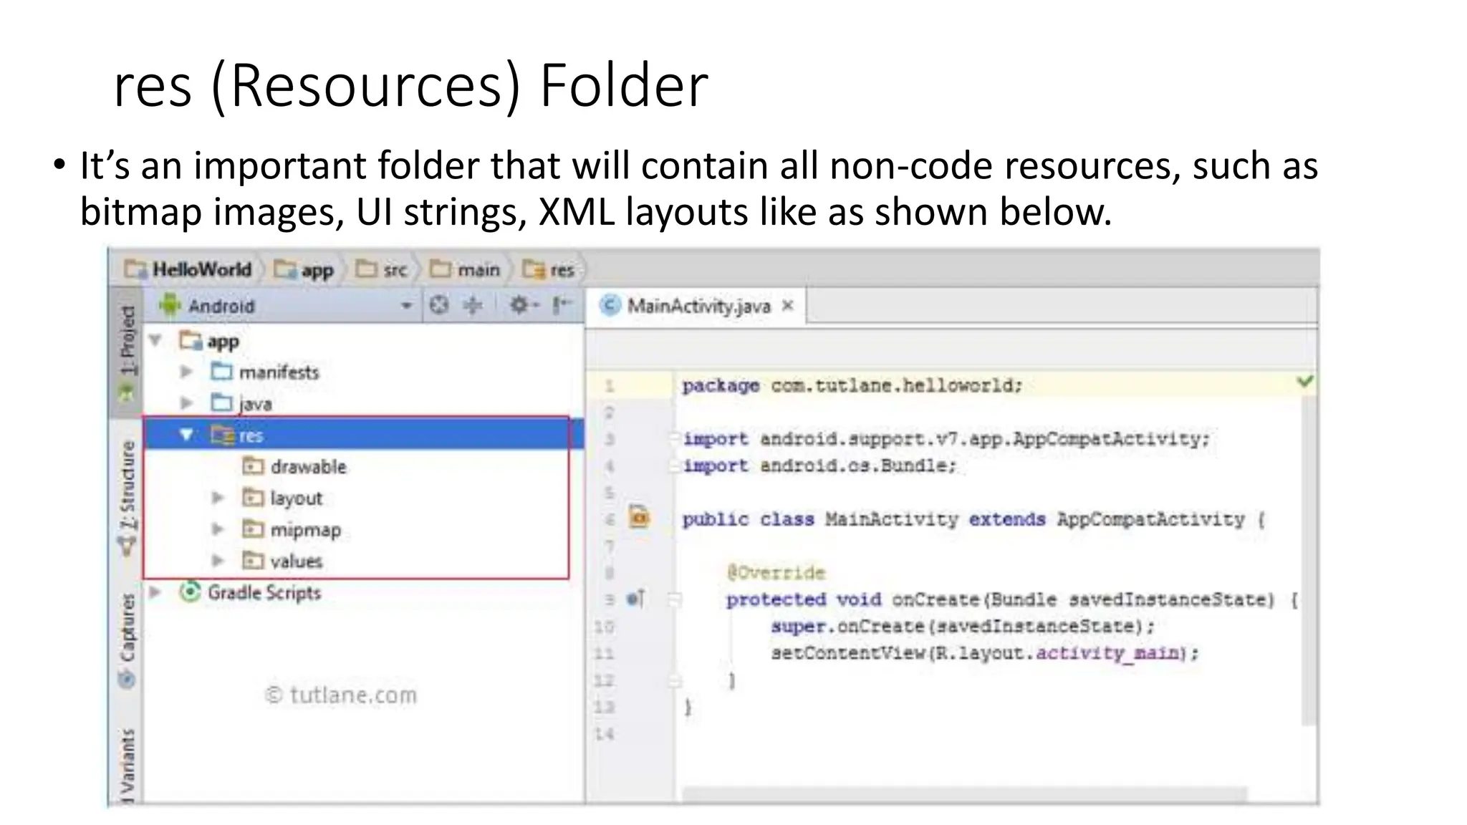1467x825 pixels.
Task: Click the @Override annotation
Action: (x=776, y=572)
